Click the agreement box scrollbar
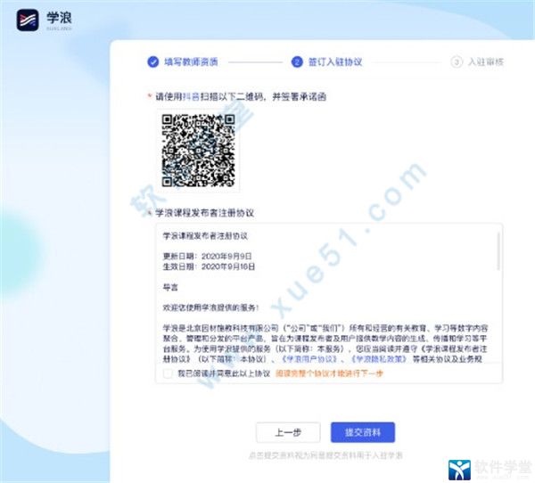Image resolution: width=535 pixels, height=483 pixels. (x=498, y=251)
